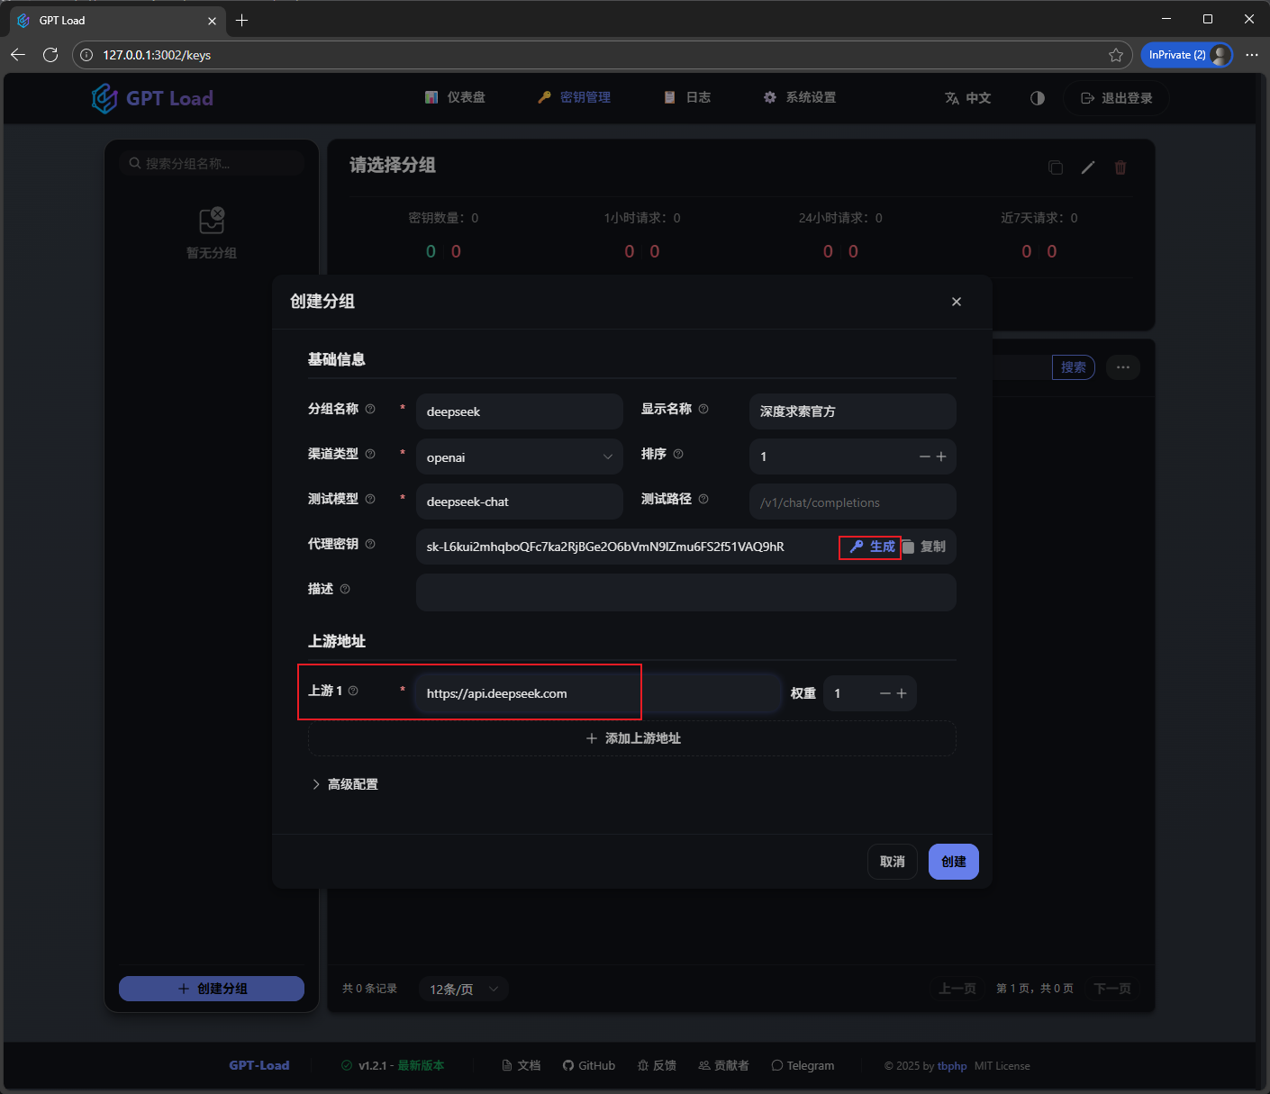Add page to favorites star icon

pyautogui.click(x=1115, y=55)
